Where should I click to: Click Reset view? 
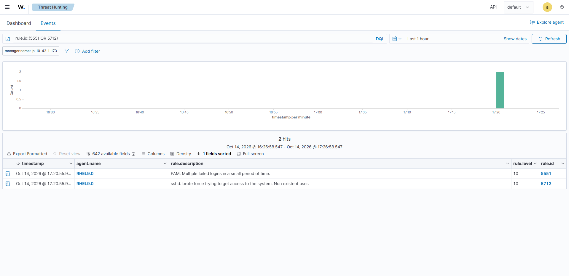tap(67, 154)
